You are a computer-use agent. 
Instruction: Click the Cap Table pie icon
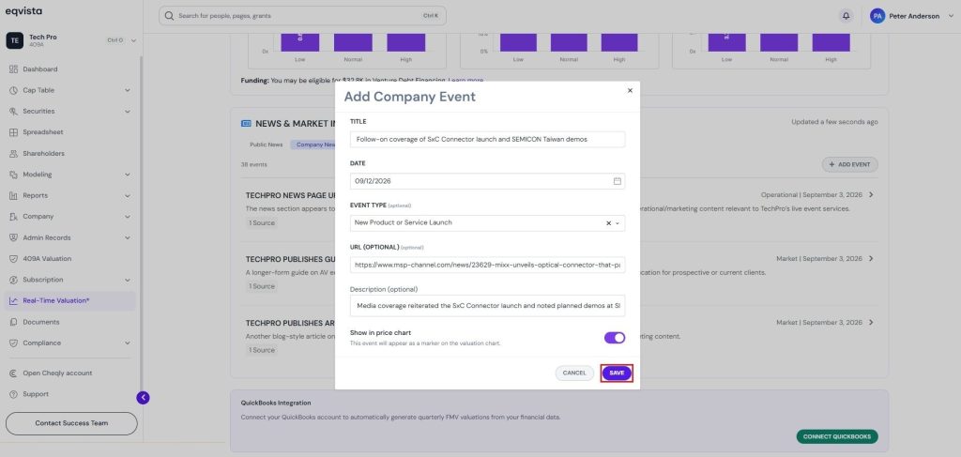click(13, 90)
